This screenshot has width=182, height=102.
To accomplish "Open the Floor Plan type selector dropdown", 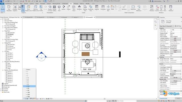I will coord(181,22).
